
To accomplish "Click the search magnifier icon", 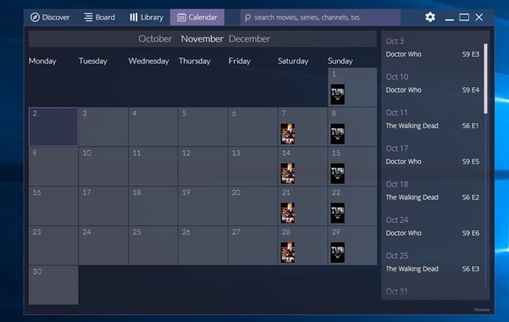I will point(248,18).
